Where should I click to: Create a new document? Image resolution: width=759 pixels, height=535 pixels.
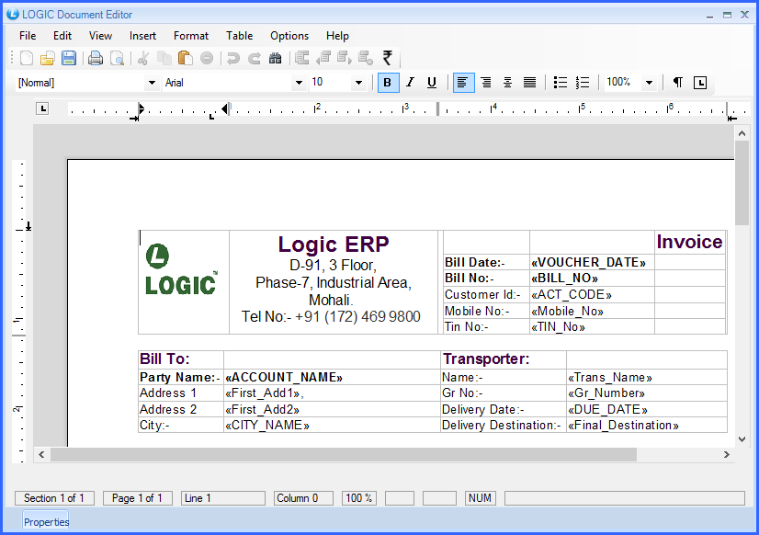pos(26,58)
